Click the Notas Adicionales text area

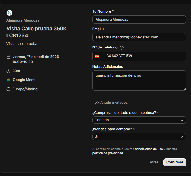coord(139,80)
